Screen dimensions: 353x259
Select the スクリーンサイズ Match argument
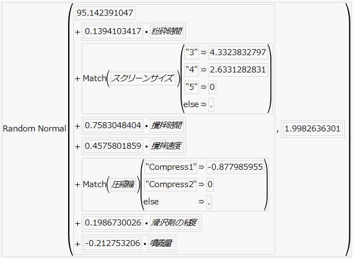click(x=143, y=78)
